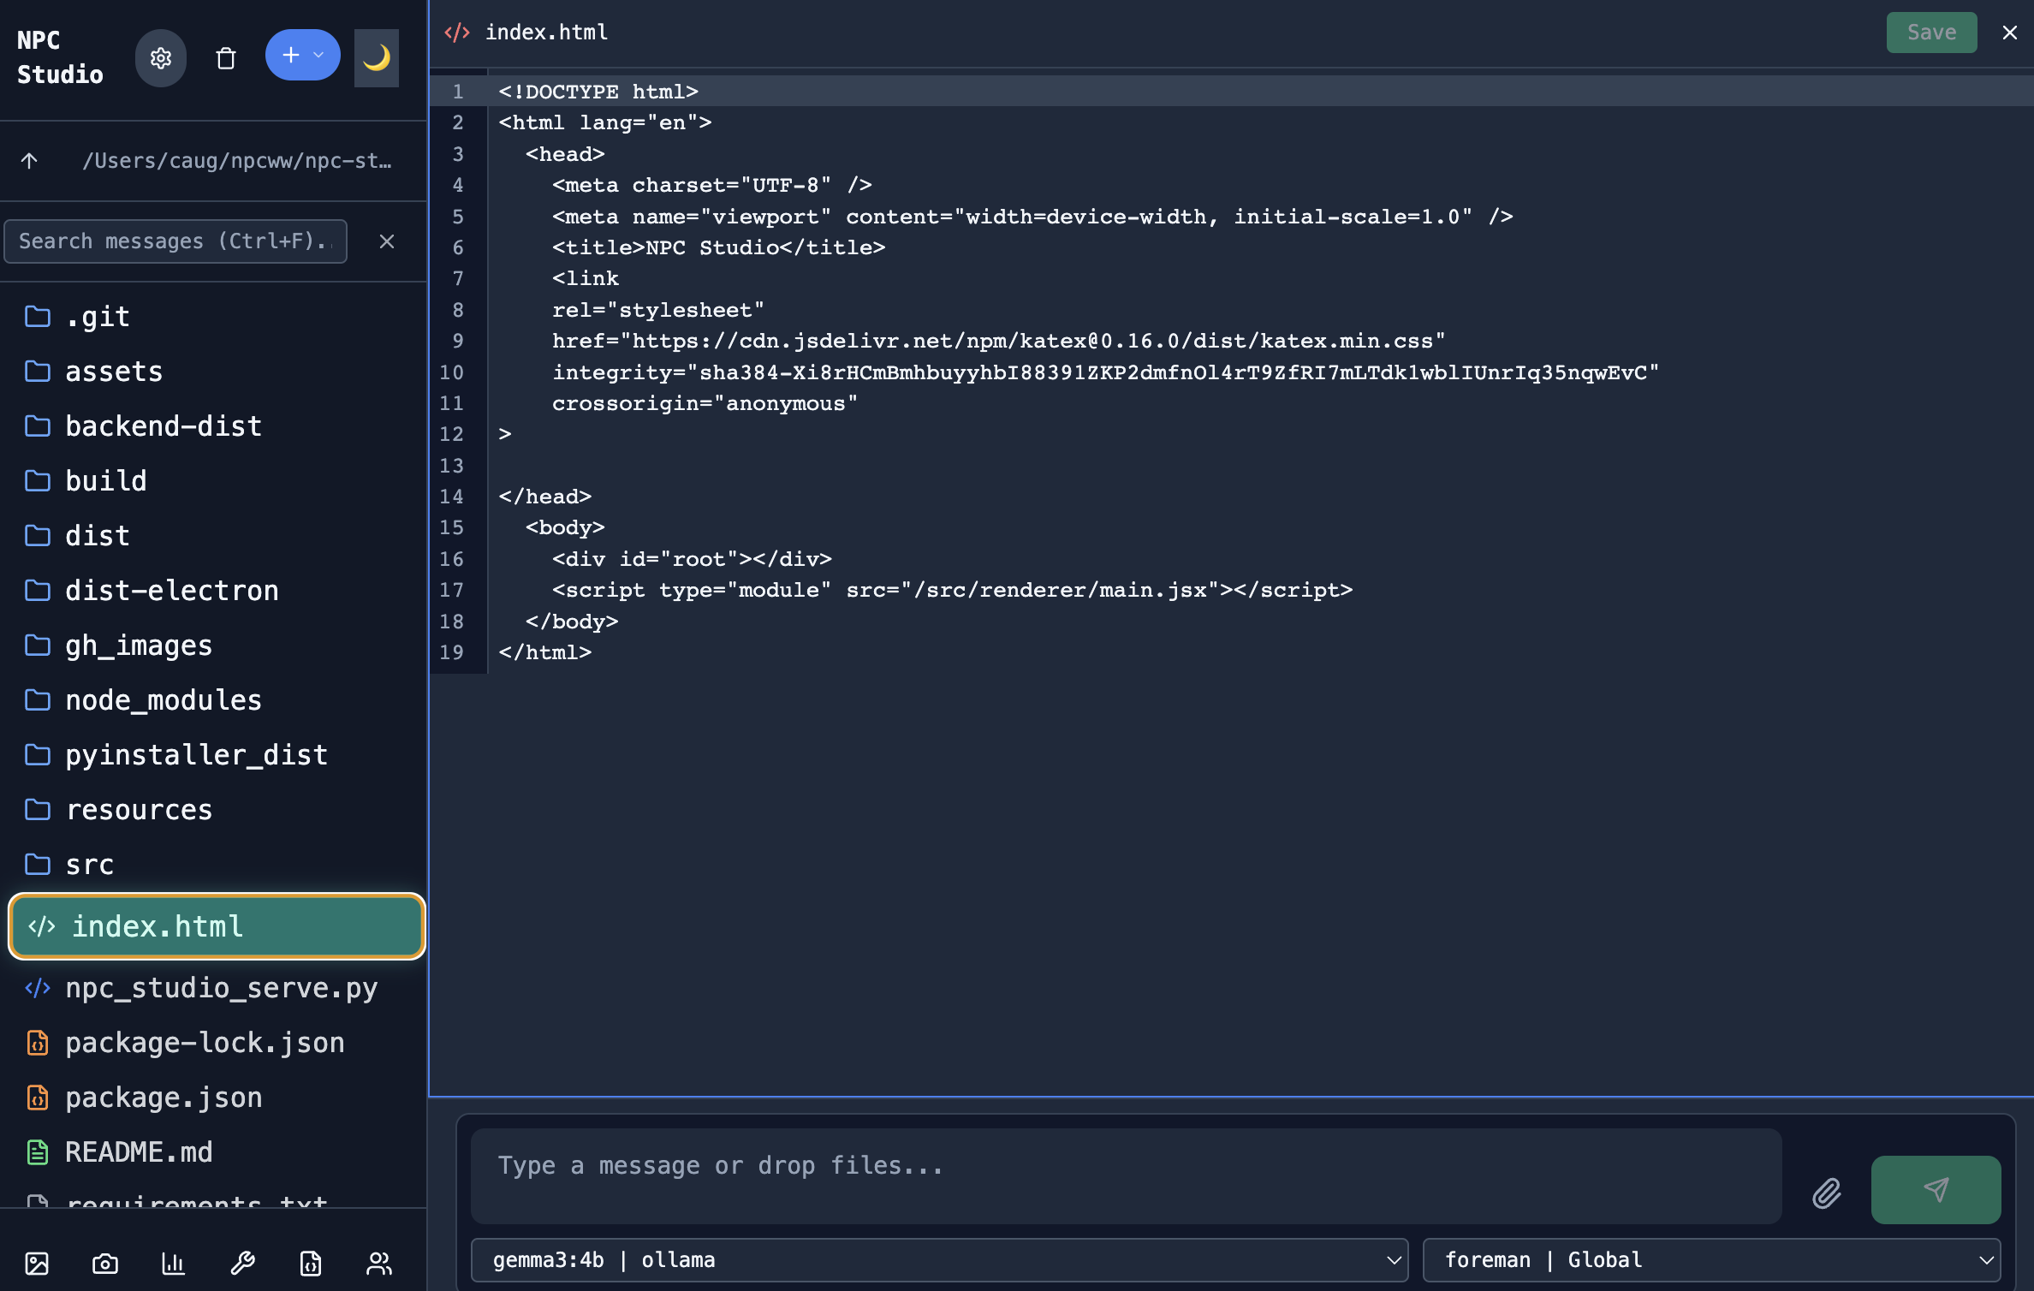Click the paperclip attach file icon

pyautogui.click(x=1826, y=1193)
